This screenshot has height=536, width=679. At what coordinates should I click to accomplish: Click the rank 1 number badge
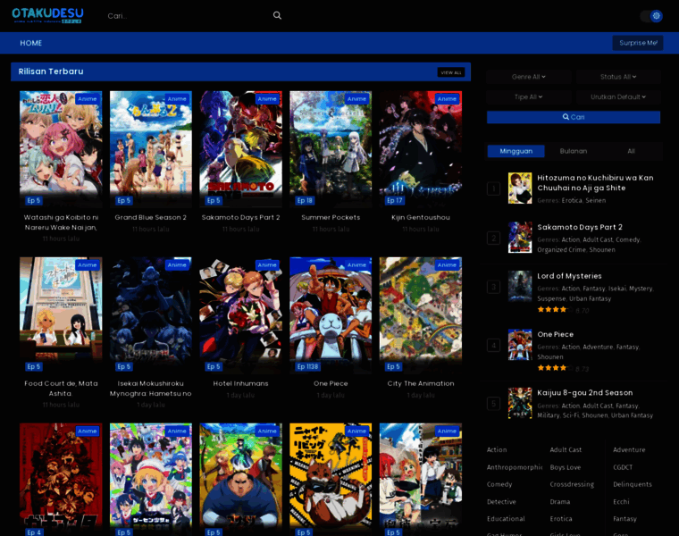click(x=494, y=188)
